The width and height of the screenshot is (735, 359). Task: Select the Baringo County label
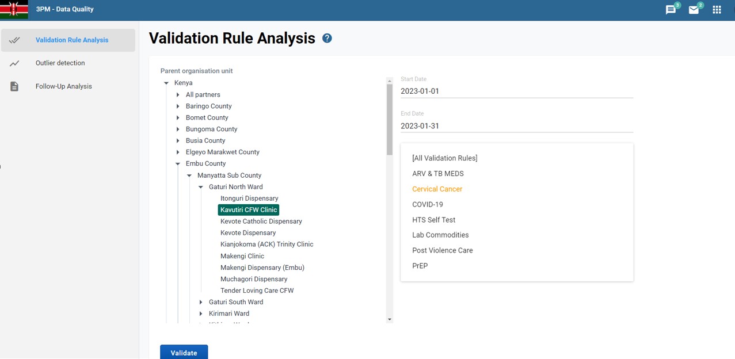coord(209,106)
